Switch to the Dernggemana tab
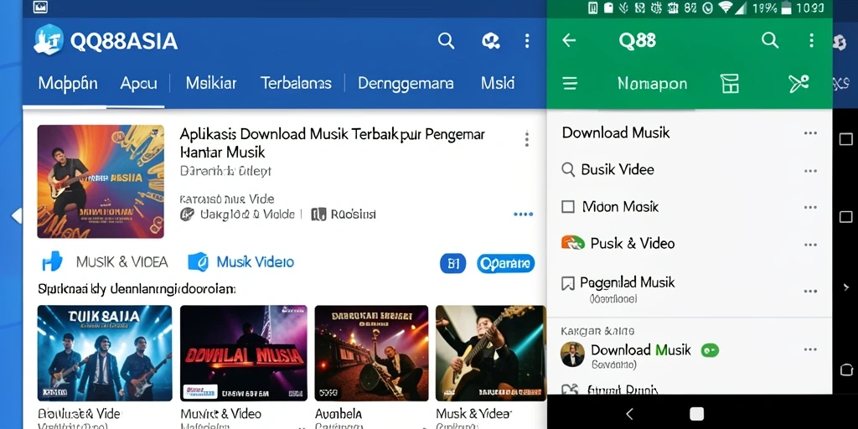This screenshot has height=429, width=858. (x=406, y=83)
